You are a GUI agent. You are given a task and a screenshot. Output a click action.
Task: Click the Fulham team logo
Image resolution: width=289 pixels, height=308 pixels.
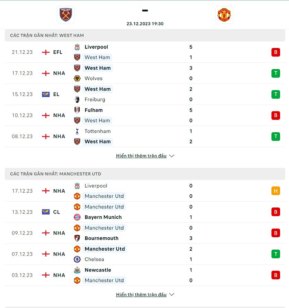(77, 110)
